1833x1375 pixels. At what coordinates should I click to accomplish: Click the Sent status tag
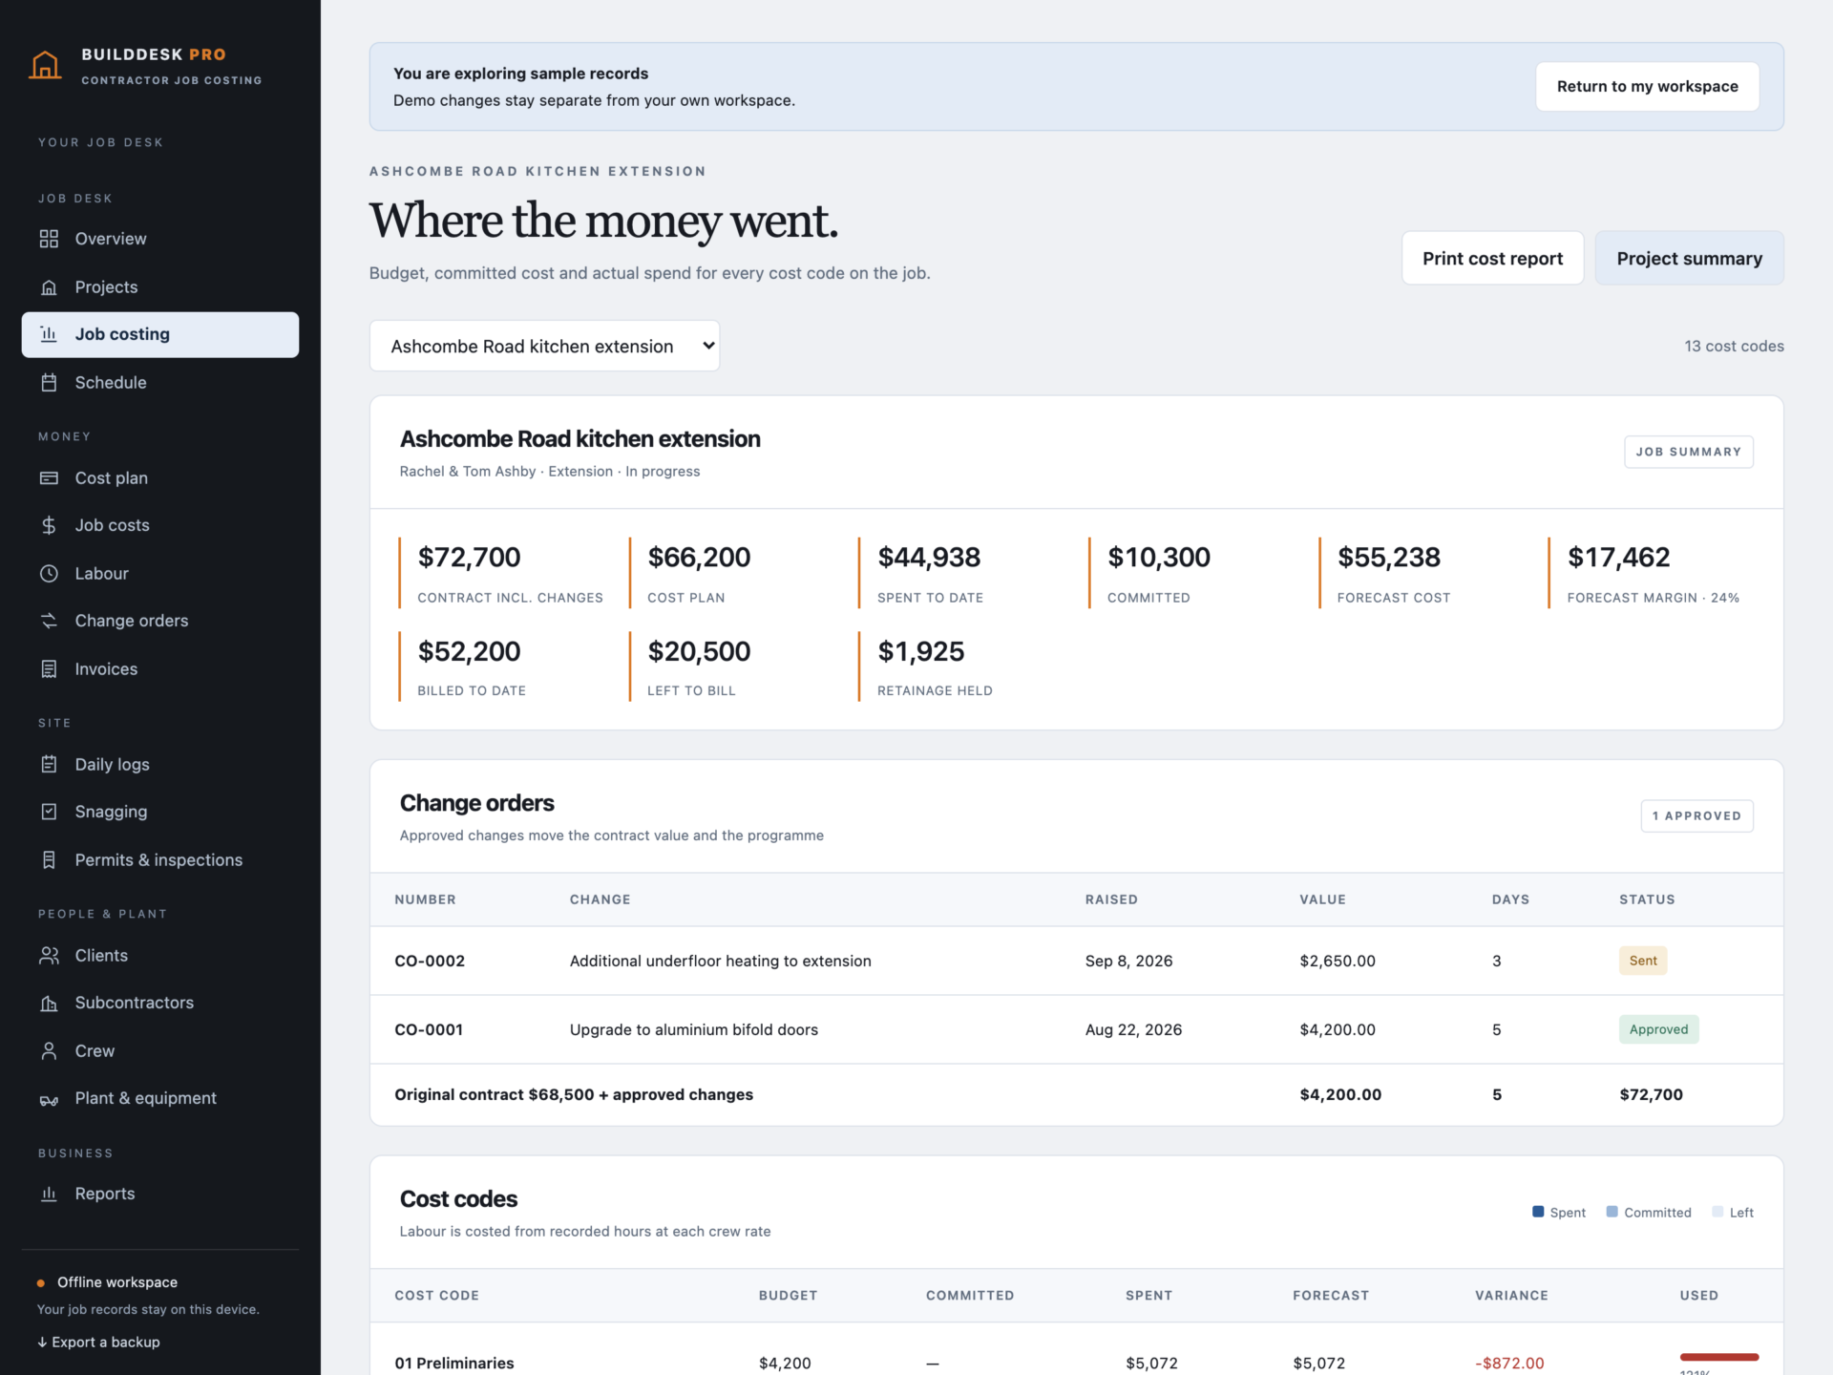tap(1643, 961)
